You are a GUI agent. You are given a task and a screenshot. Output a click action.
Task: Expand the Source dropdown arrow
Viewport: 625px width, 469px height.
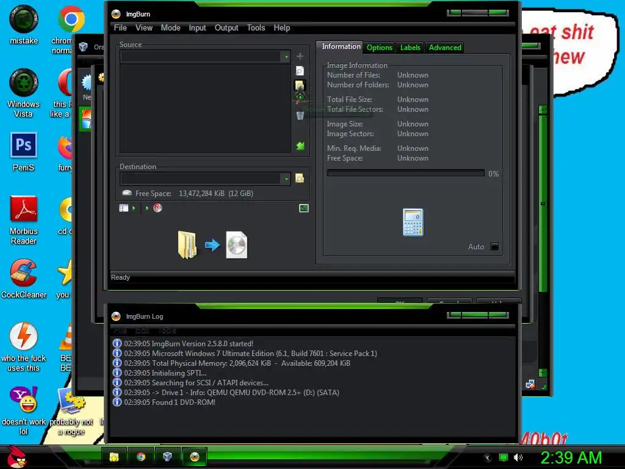click(x=286, y=57)
